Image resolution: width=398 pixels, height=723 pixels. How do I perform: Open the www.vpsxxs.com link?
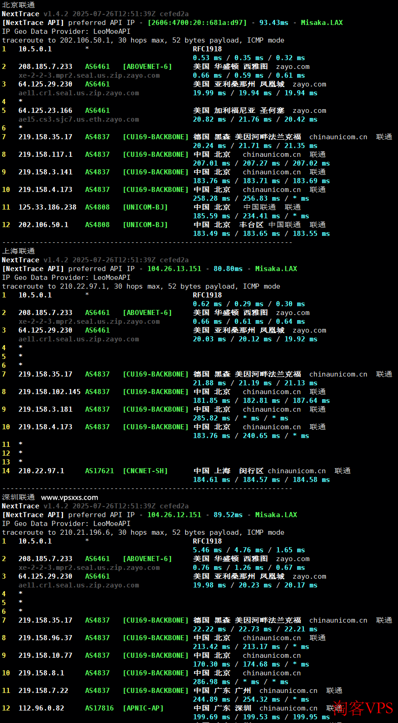69,497
